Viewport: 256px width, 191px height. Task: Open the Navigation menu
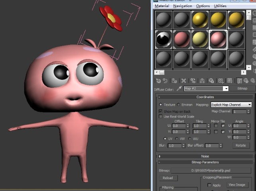[x=183, y=6]
